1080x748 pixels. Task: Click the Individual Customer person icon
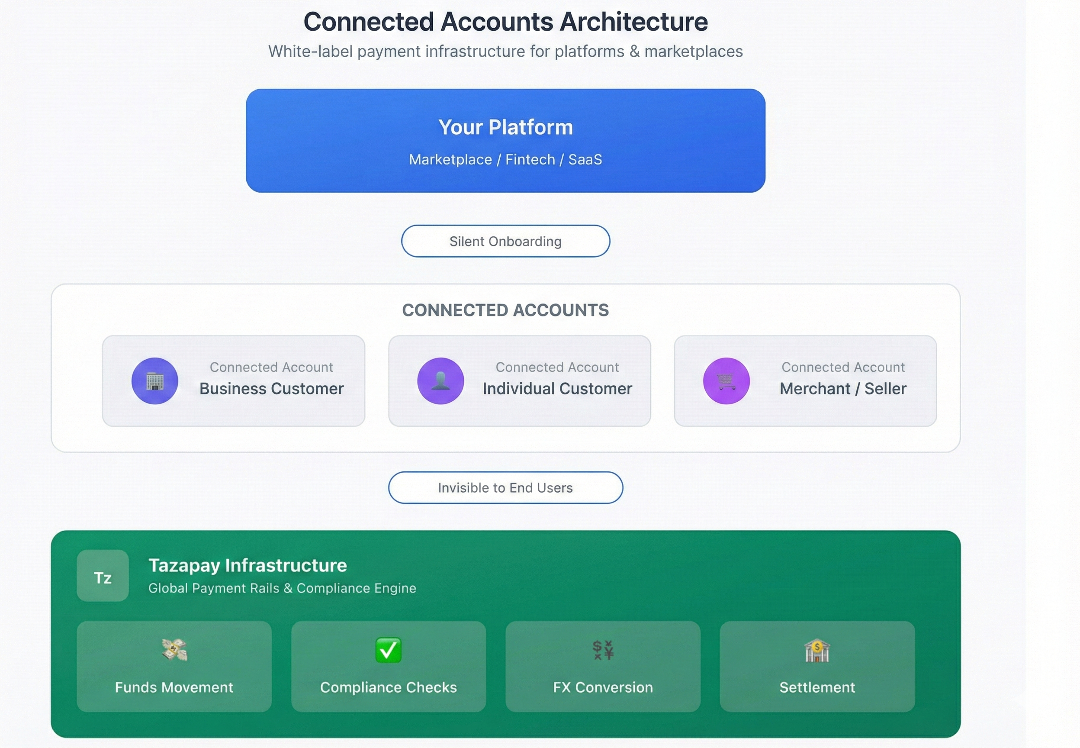[440, 380]
